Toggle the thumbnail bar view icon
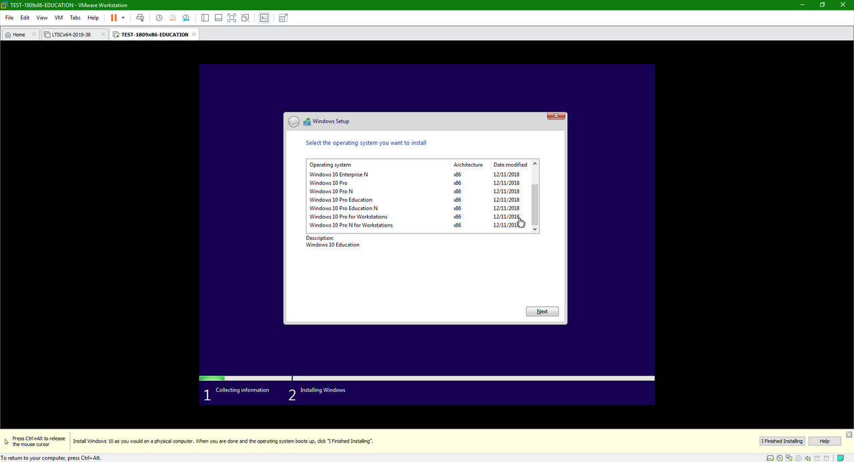The height and width of the screenshot is (462, 854). click(x=218, y=17)
